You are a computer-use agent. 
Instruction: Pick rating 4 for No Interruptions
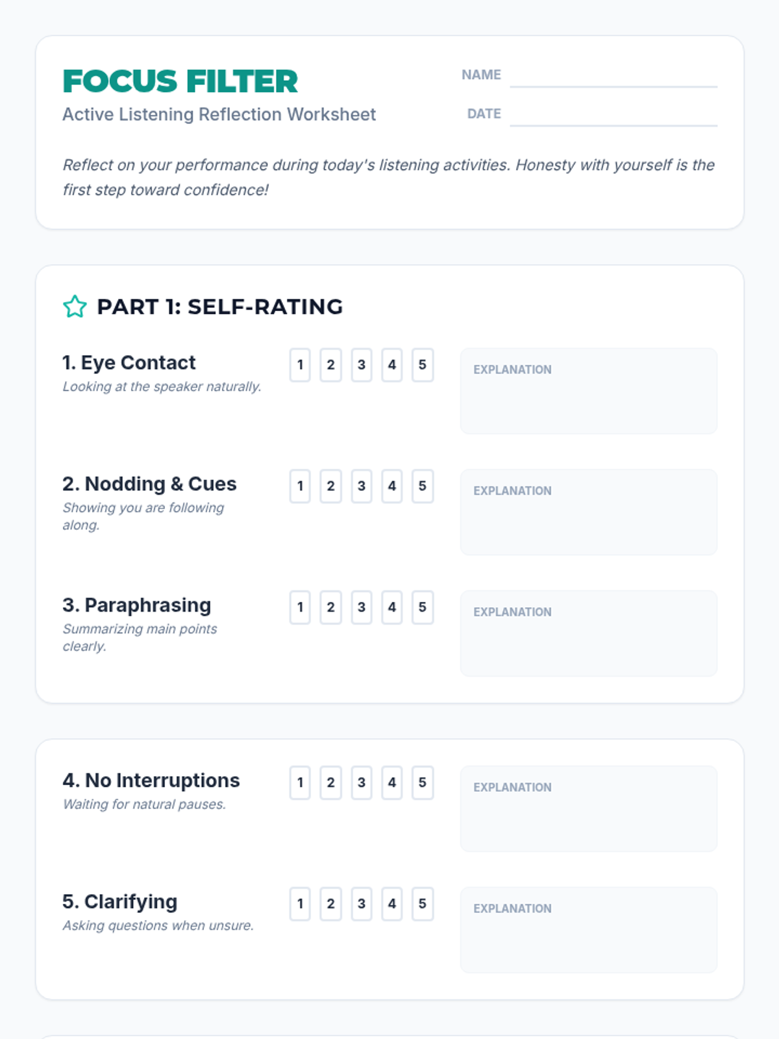coord(392,782)
